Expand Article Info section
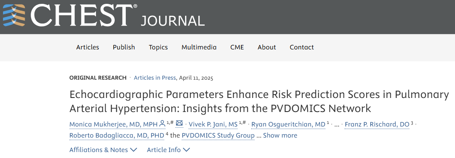Screen dimensions: 455x158 click(x=168, y=150)
